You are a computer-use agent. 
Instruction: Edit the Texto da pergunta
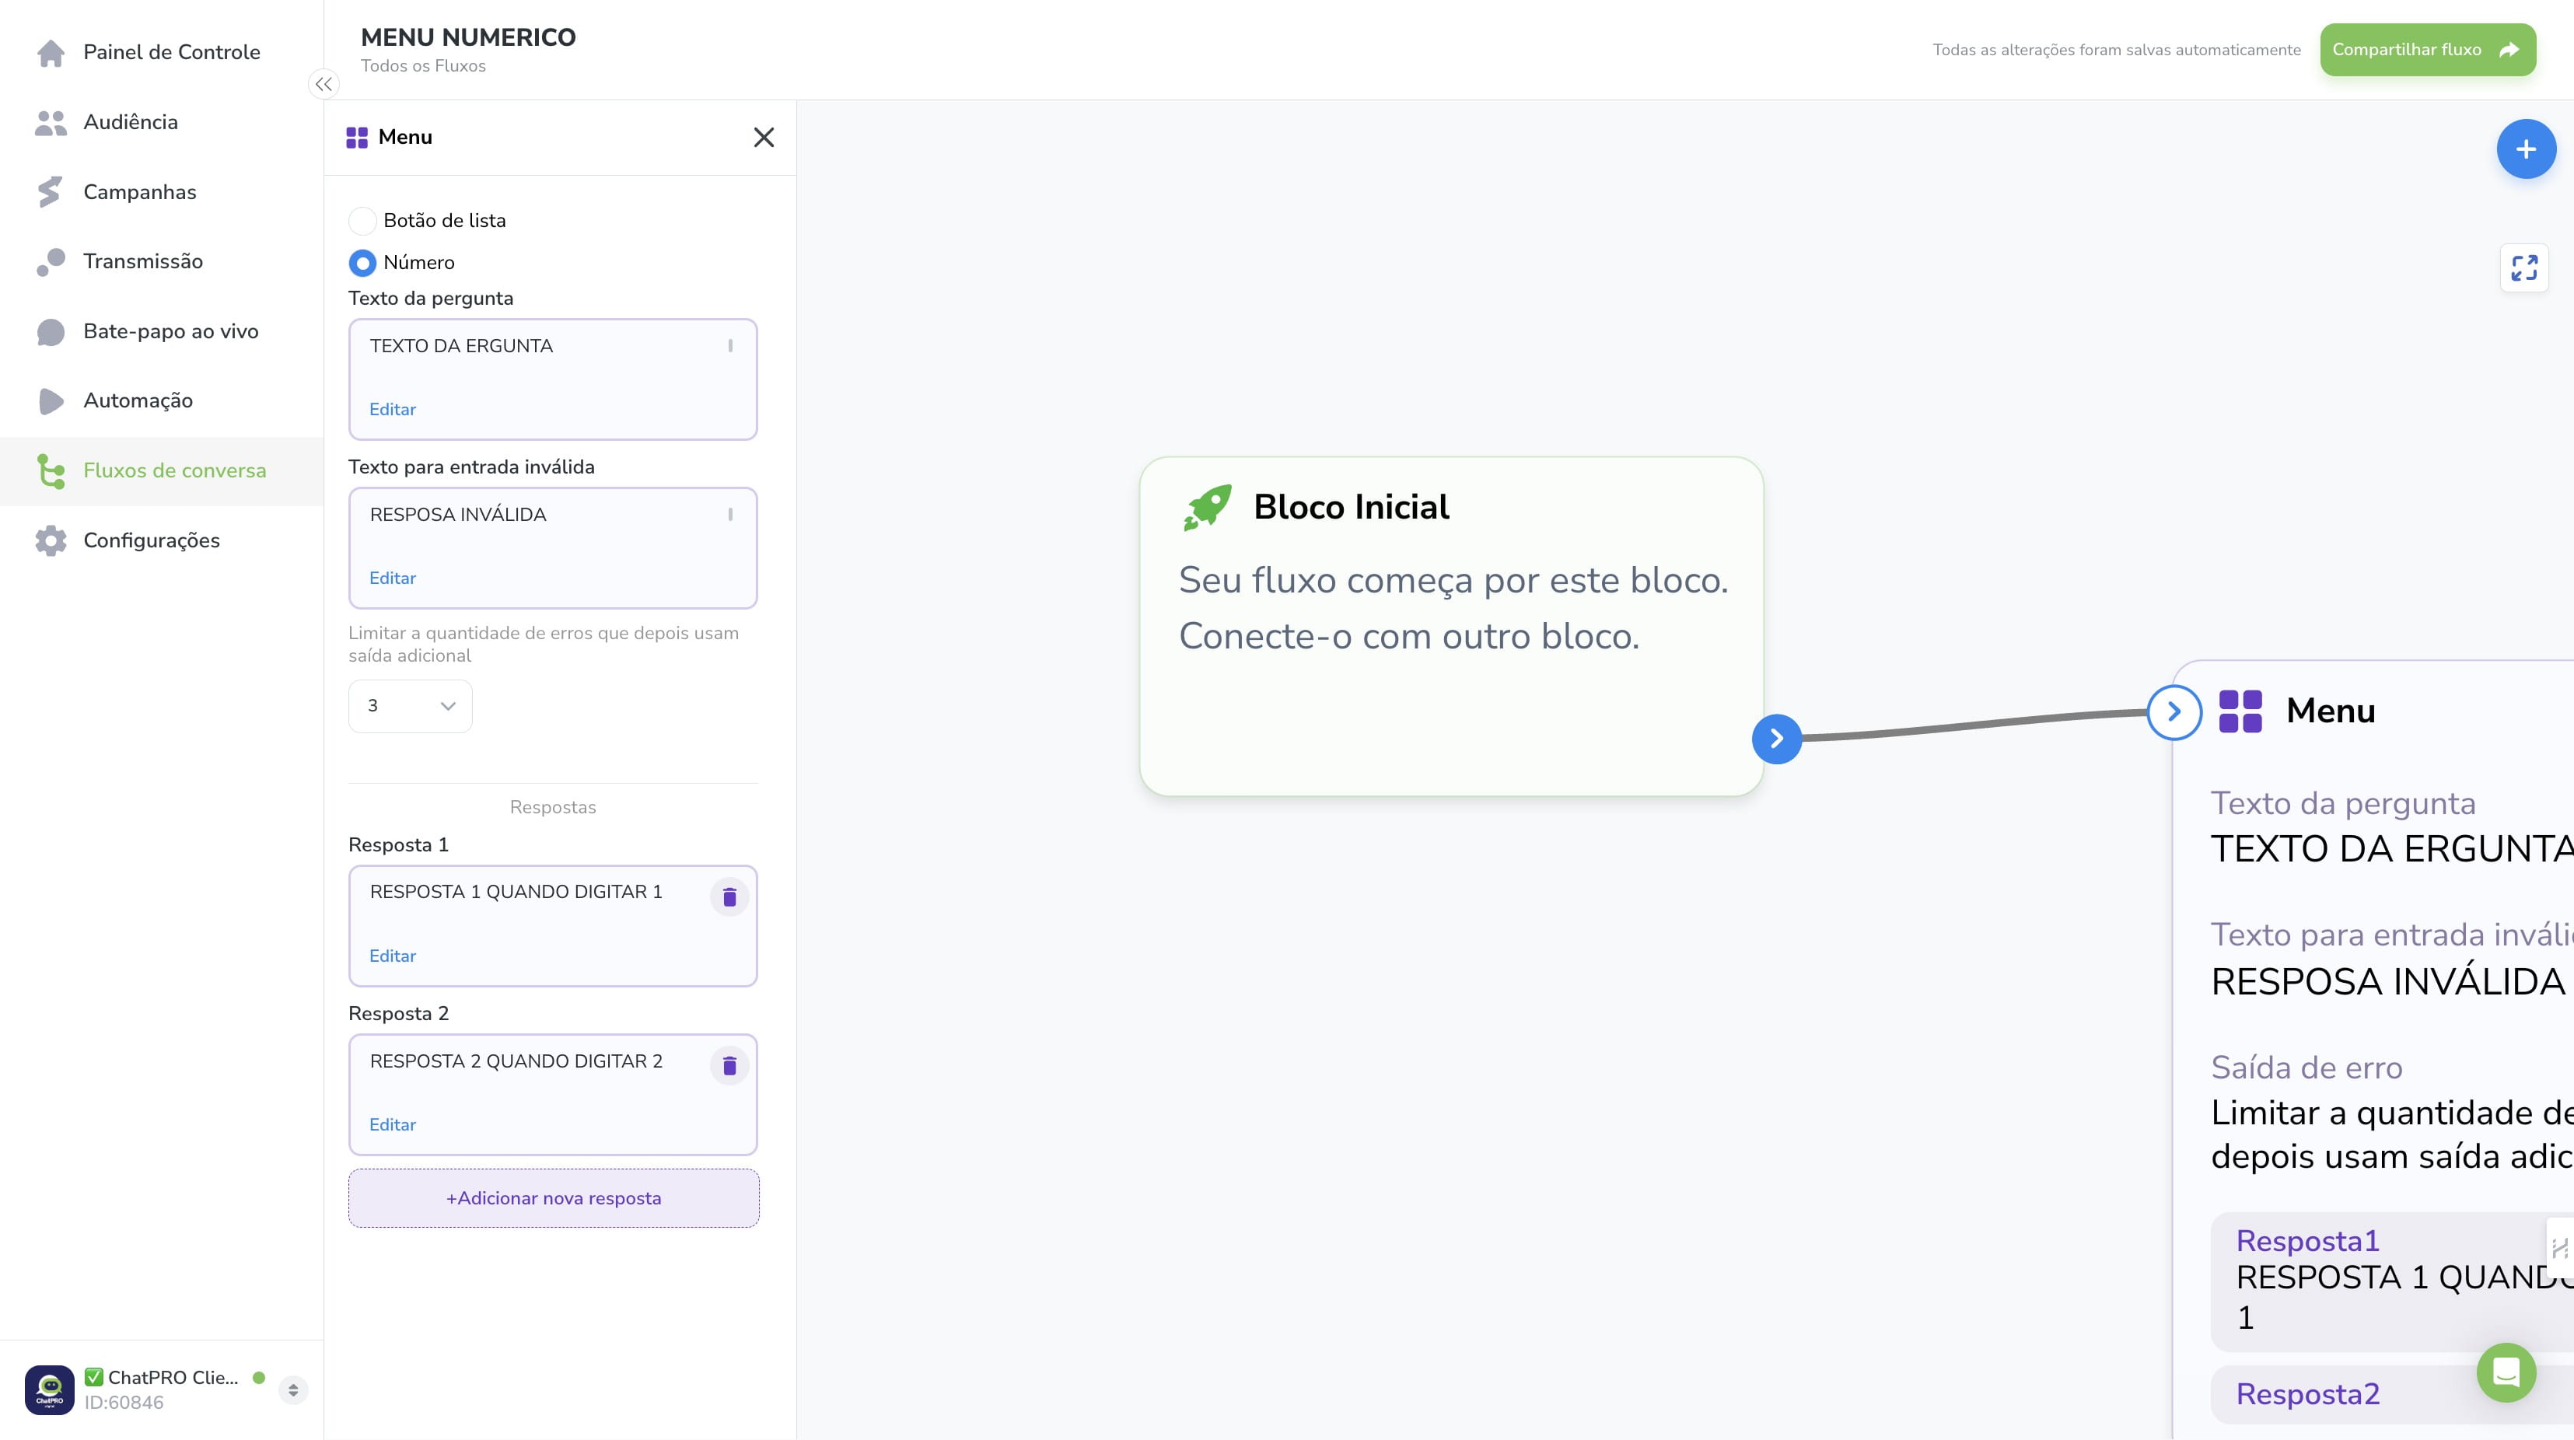coord(393,410)
